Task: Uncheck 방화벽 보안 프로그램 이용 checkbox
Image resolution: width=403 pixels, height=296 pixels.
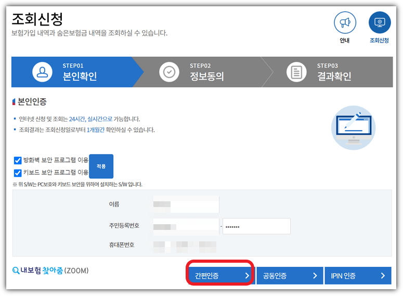Action: tap(18, 160)
